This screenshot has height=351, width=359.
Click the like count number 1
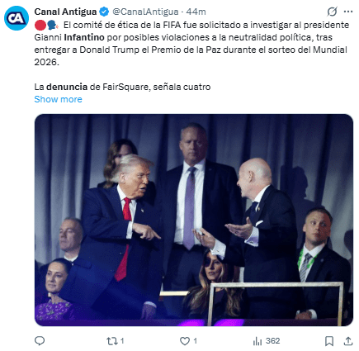coord(195,341)
